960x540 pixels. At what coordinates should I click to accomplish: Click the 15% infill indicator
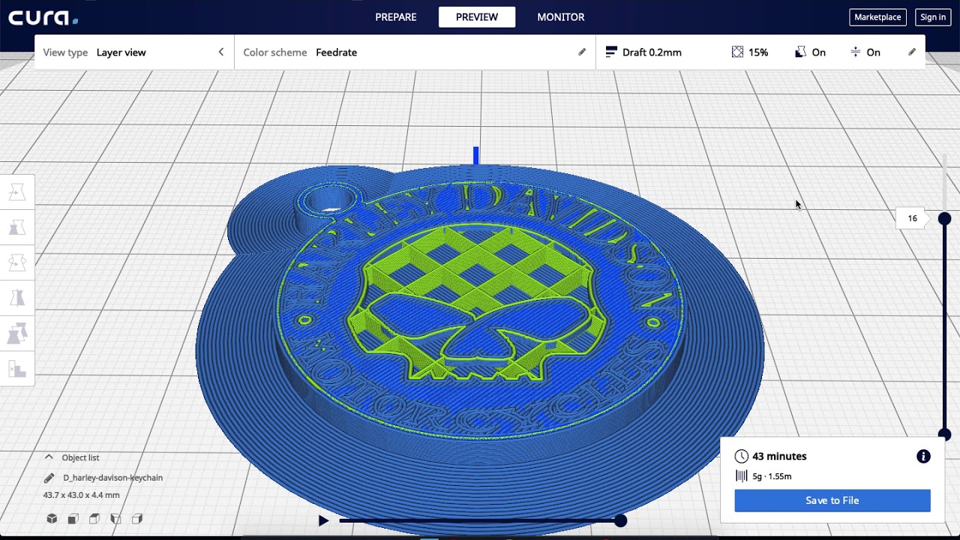tap(750, 52)
